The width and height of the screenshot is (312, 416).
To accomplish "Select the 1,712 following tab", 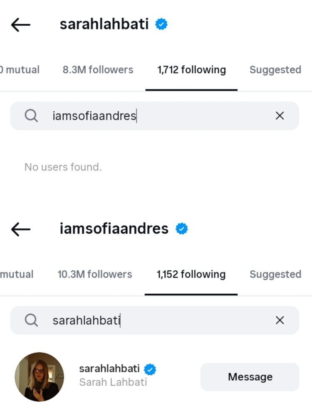I will [x=191, y=70].
